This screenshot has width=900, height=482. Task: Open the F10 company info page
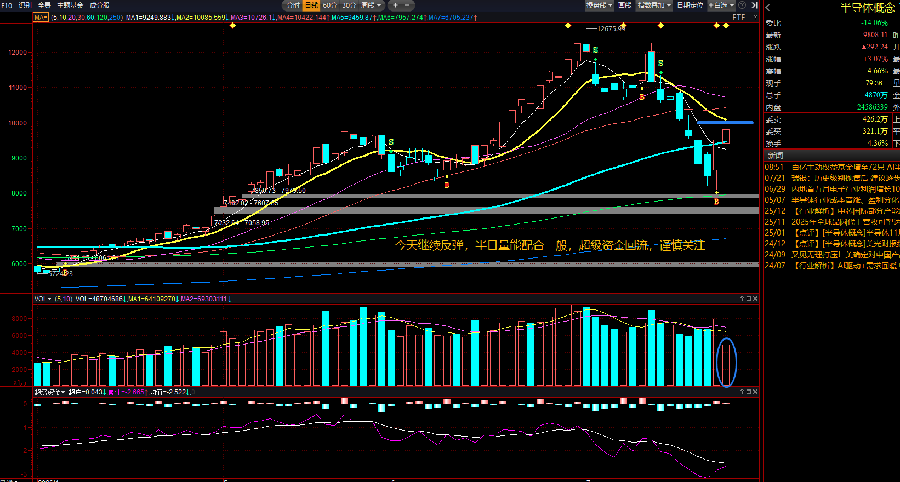tap(7, 5)
